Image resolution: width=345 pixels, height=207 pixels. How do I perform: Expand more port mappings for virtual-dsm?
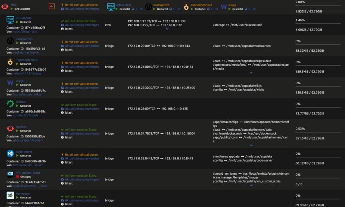point(167,29)
